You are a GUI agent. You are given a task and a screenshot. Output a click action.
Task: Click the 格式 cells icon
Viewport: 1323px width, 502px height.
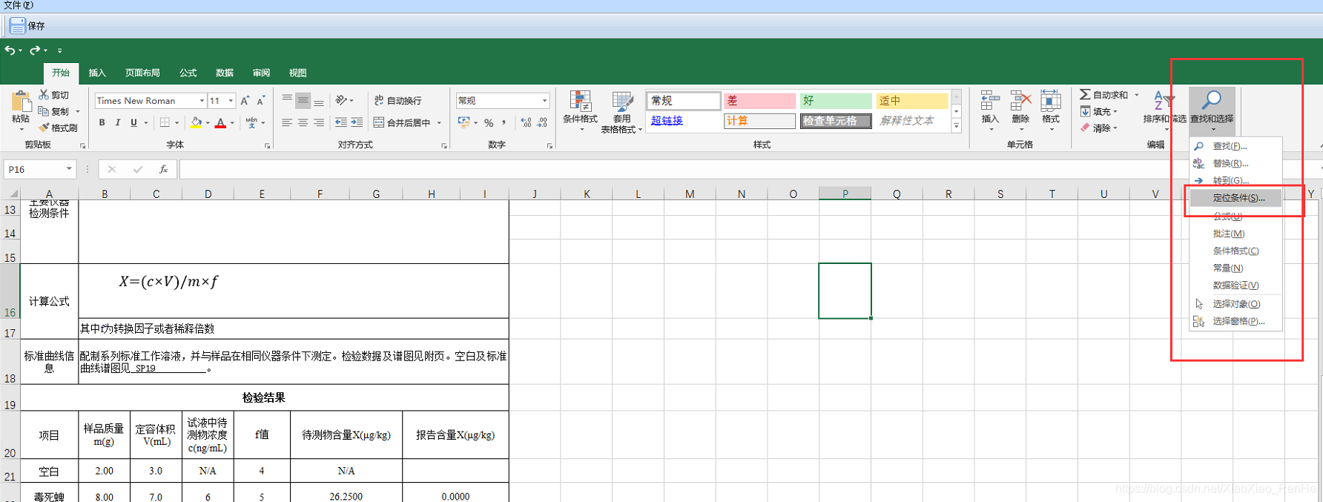click(1051, 102)
